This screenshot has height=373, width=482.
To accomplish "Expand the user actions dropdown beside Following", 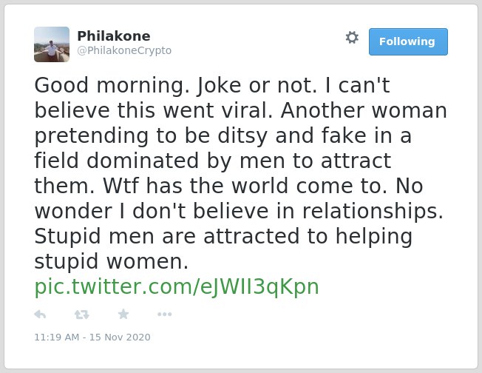I will click(352, 38).
